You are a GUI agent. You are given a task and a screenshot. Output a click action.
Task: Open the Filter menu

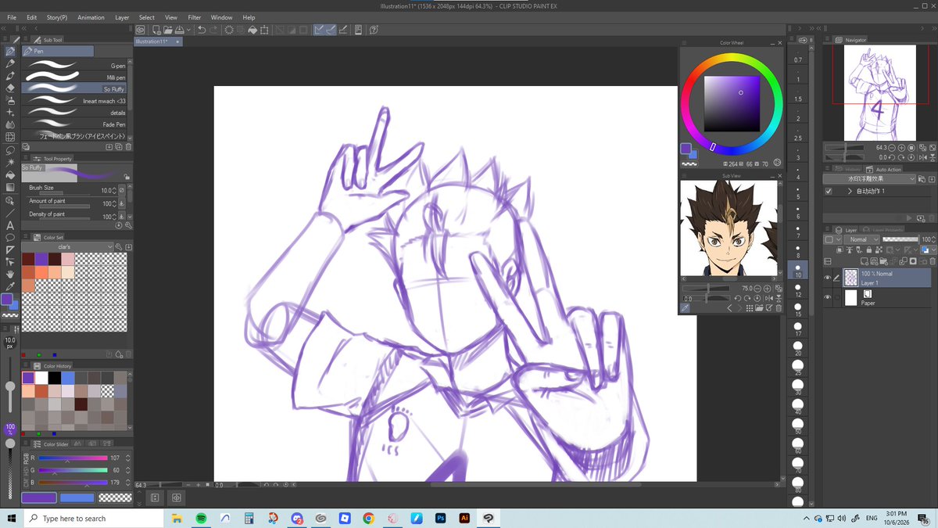coord(194,17)
